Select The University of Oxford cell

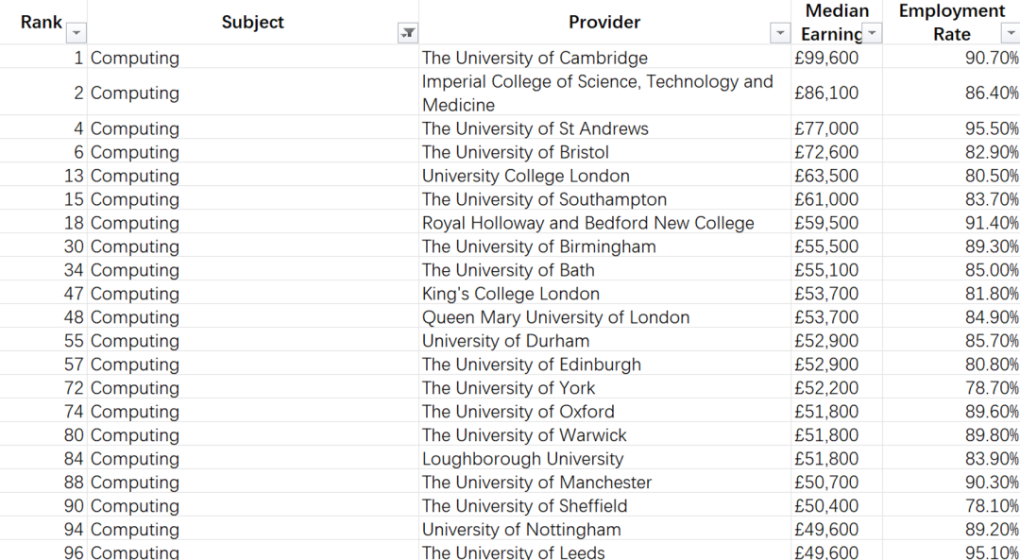click(605, 411)
